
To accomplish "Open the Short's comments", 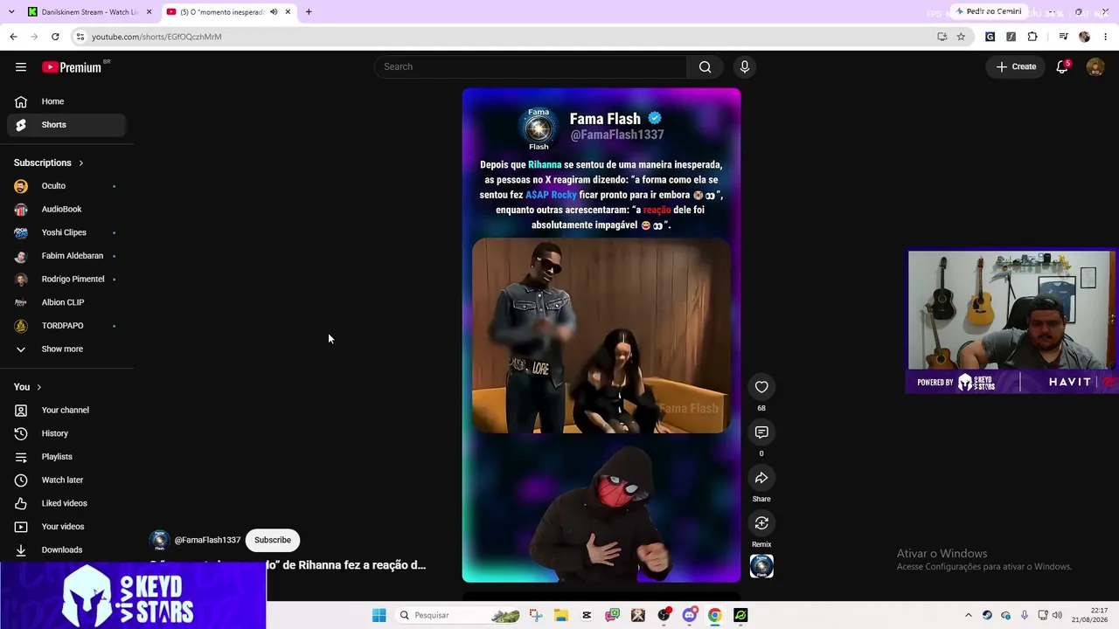I will [x=761, y=432].
